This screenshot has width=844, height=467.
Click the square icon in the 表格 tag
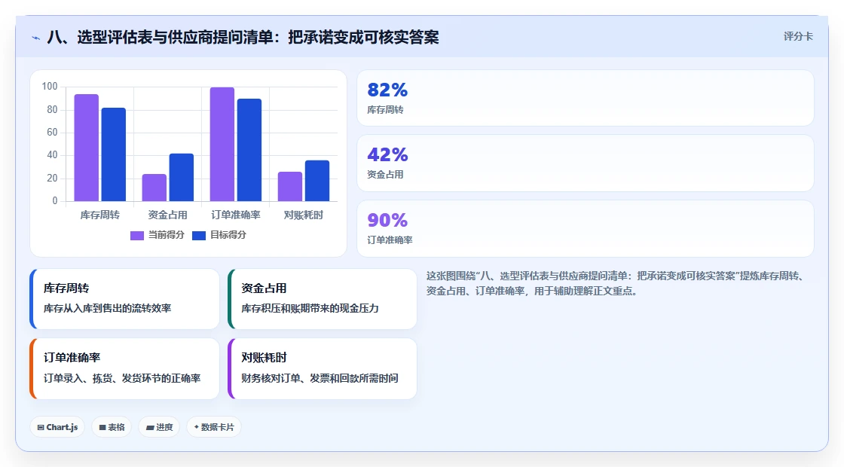(x=102, y=427)
